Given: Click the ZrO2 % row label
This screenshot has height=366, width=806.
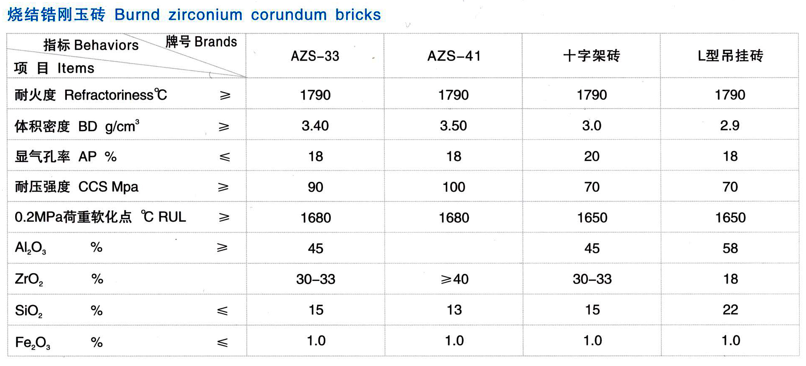Looking at the screenshot, I should click(x=59, y=279).
